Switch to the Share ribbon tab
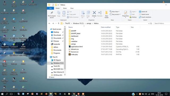170x96 pixels. (65, 8)
